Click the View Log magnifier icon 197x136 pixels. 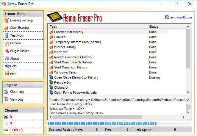6,99
